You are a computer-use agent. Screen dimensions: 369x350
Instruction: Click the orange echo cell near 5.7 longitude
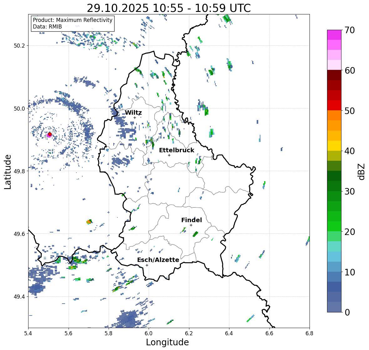89,222
